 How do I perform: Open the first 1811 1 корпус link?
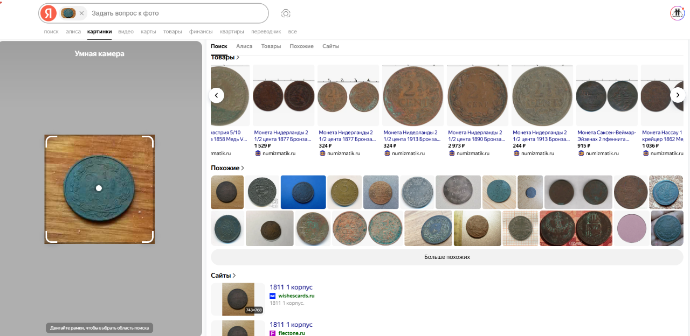pyautogui.click(x=291, y=288)
